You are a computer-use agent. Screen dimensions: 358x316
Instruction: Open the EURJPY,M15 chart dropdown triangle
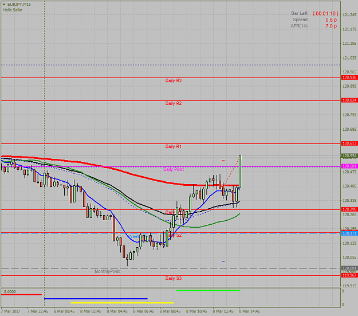point(3,5)
